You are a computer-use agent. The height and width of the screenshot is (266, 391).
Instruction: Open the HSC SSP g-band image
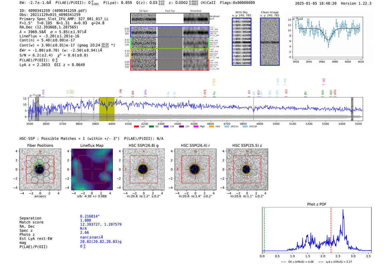144,169
